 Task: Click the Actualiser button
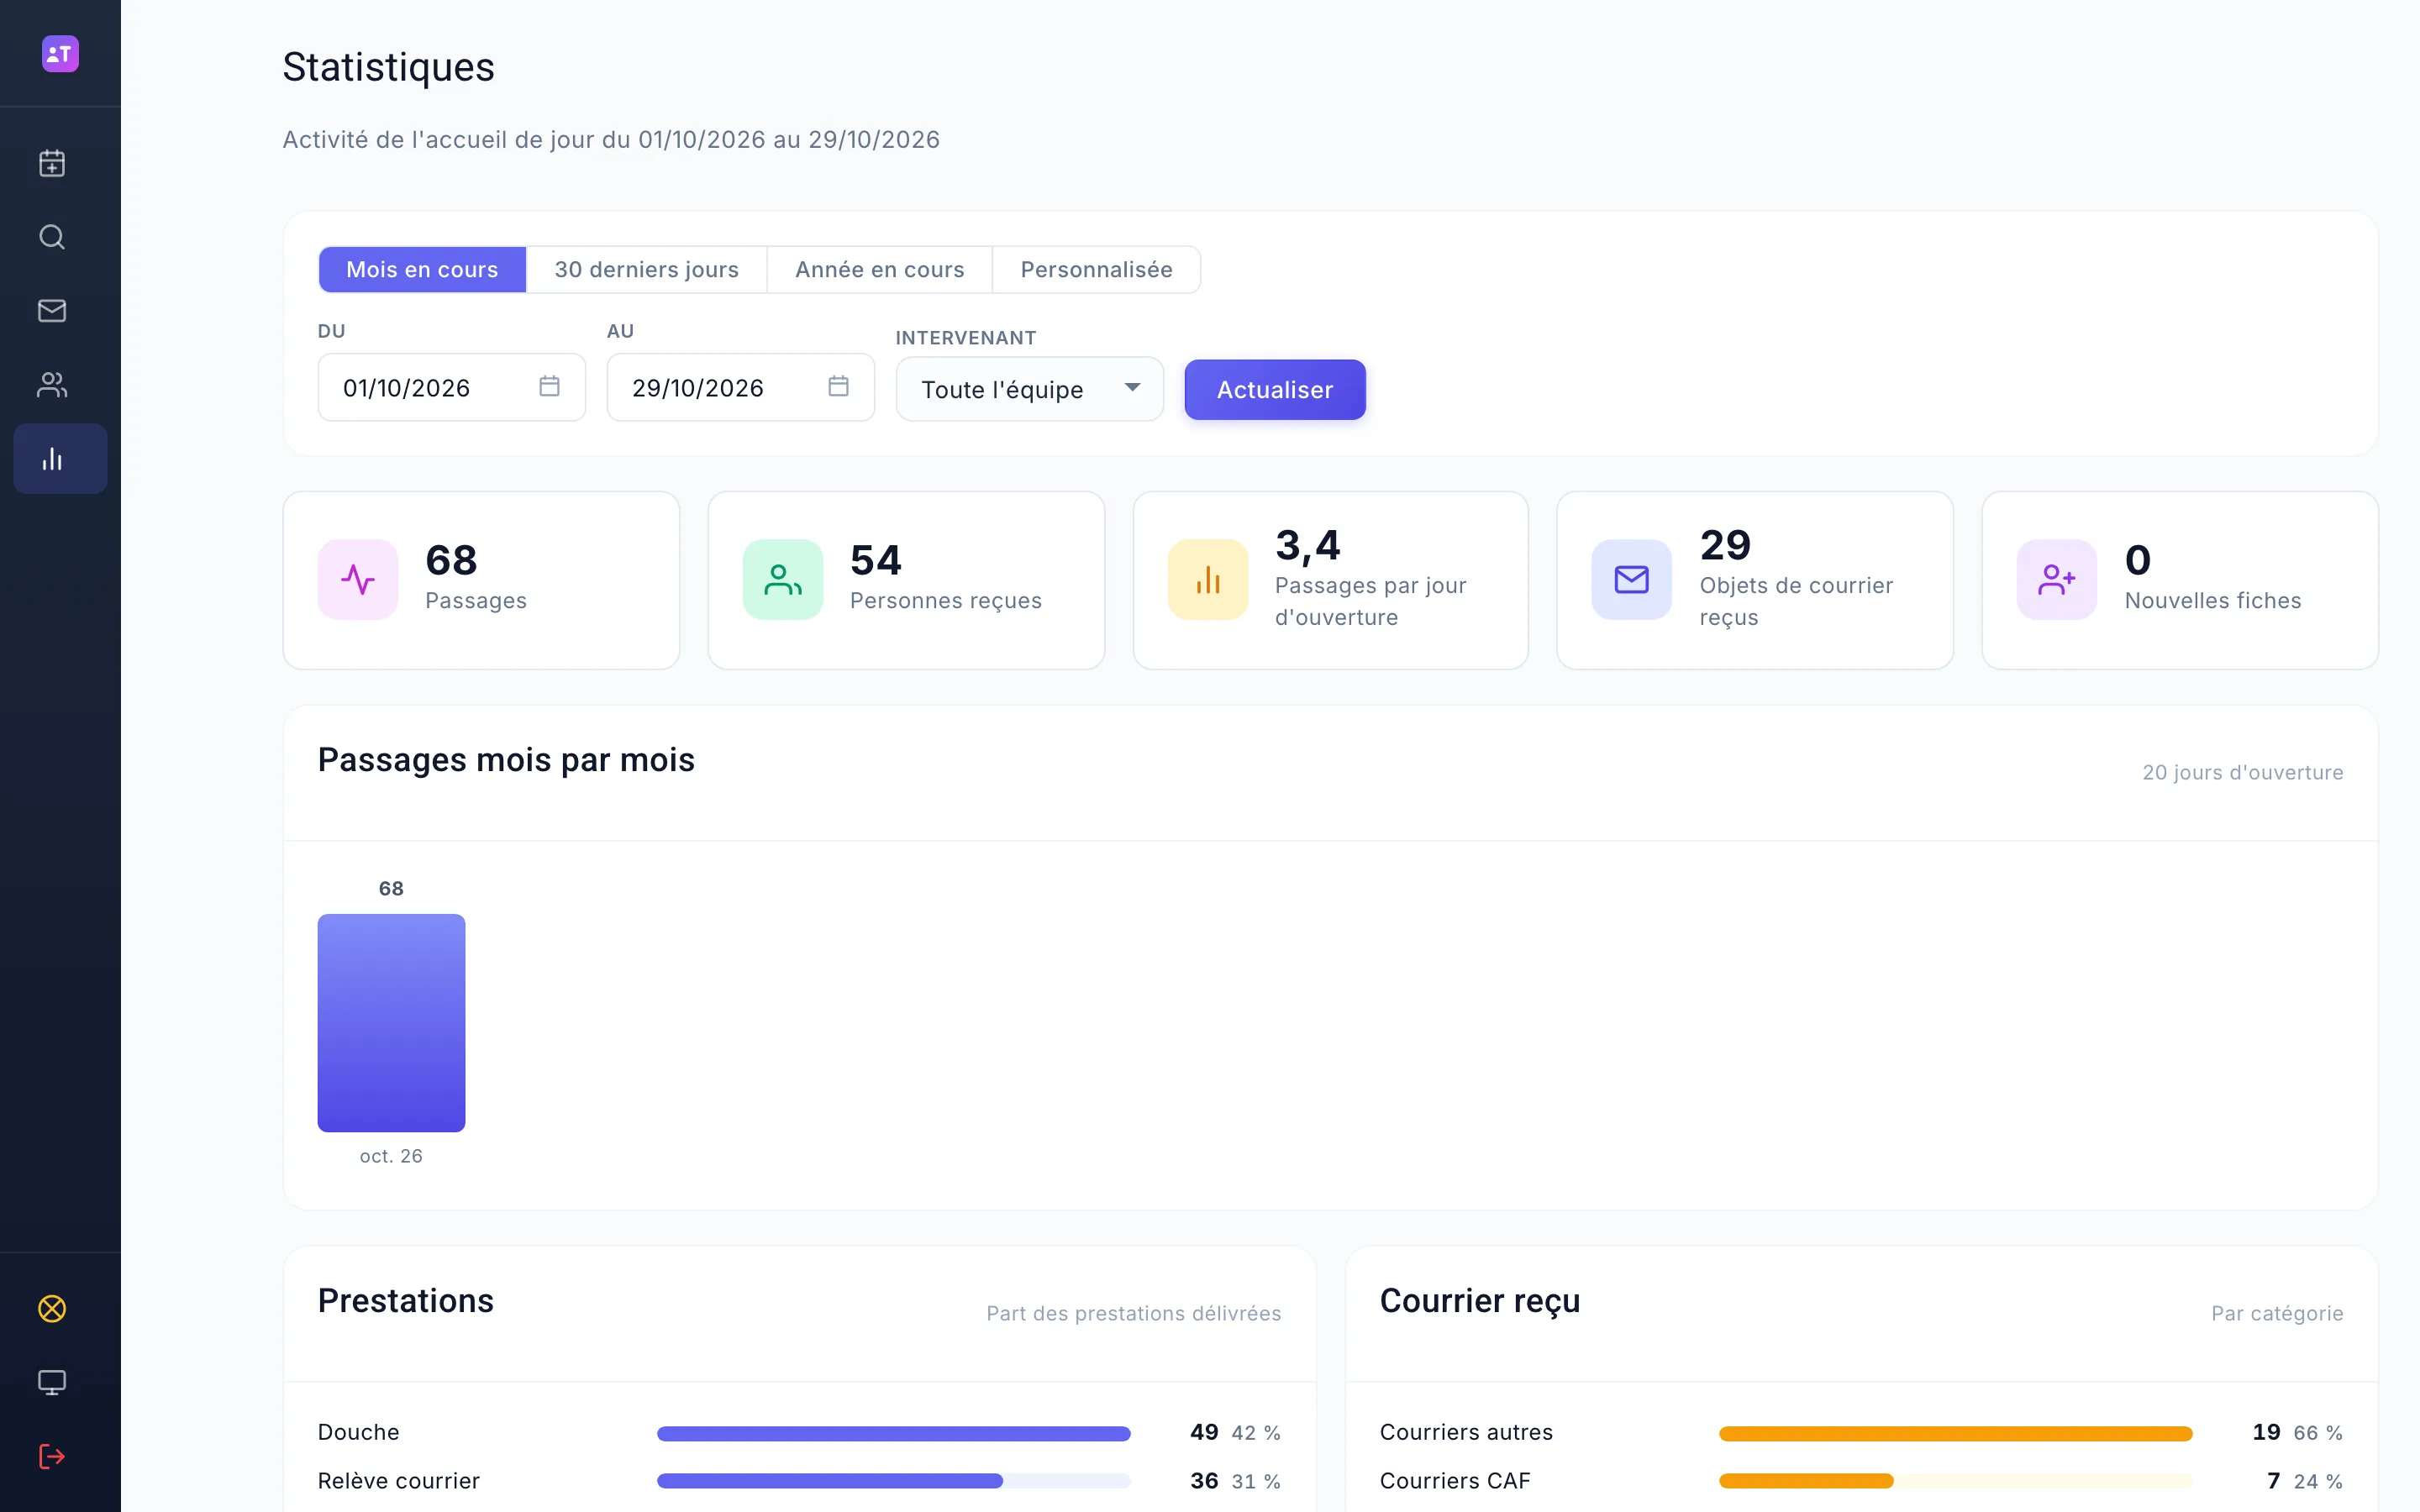pos(1275,390)
